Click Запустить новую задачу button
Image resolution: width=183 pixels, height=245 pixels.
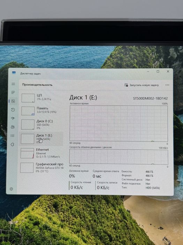click(x=142, y=85)
